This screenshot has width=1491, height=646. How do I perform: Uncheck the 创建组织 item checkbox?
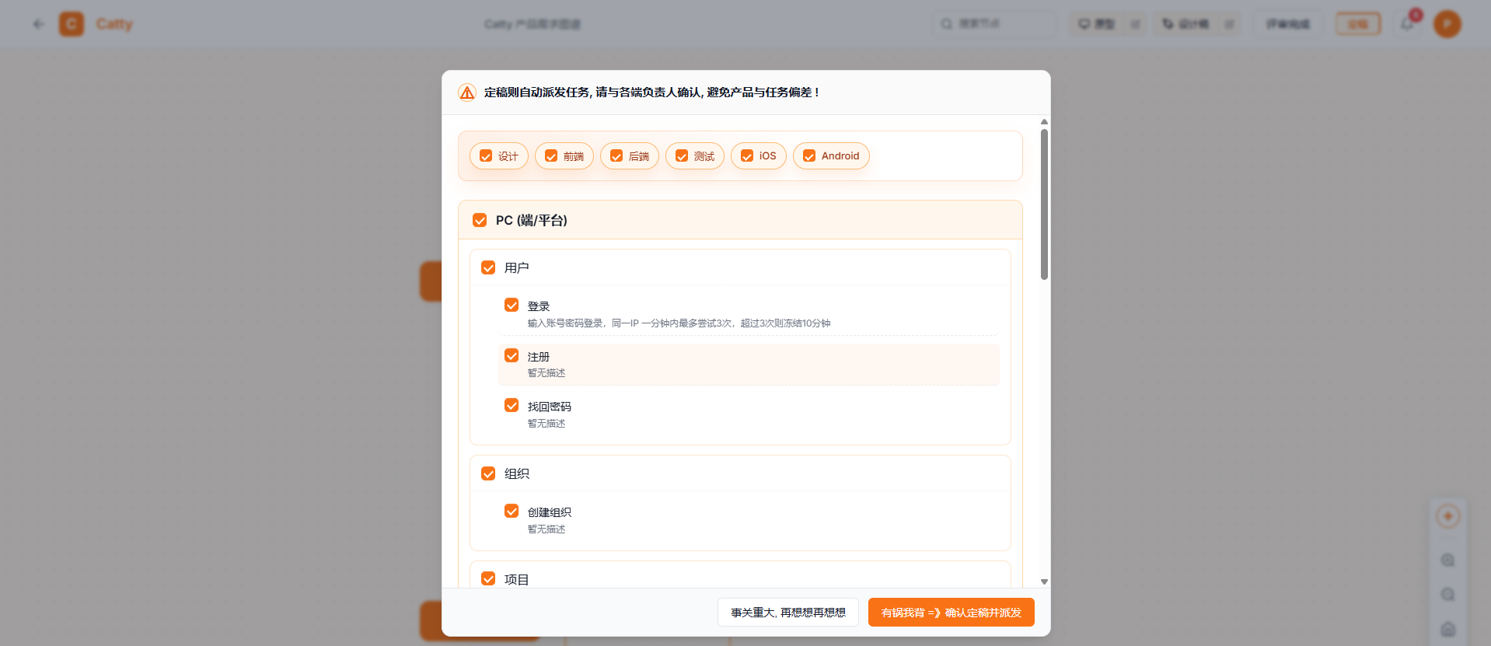point(512,511)
